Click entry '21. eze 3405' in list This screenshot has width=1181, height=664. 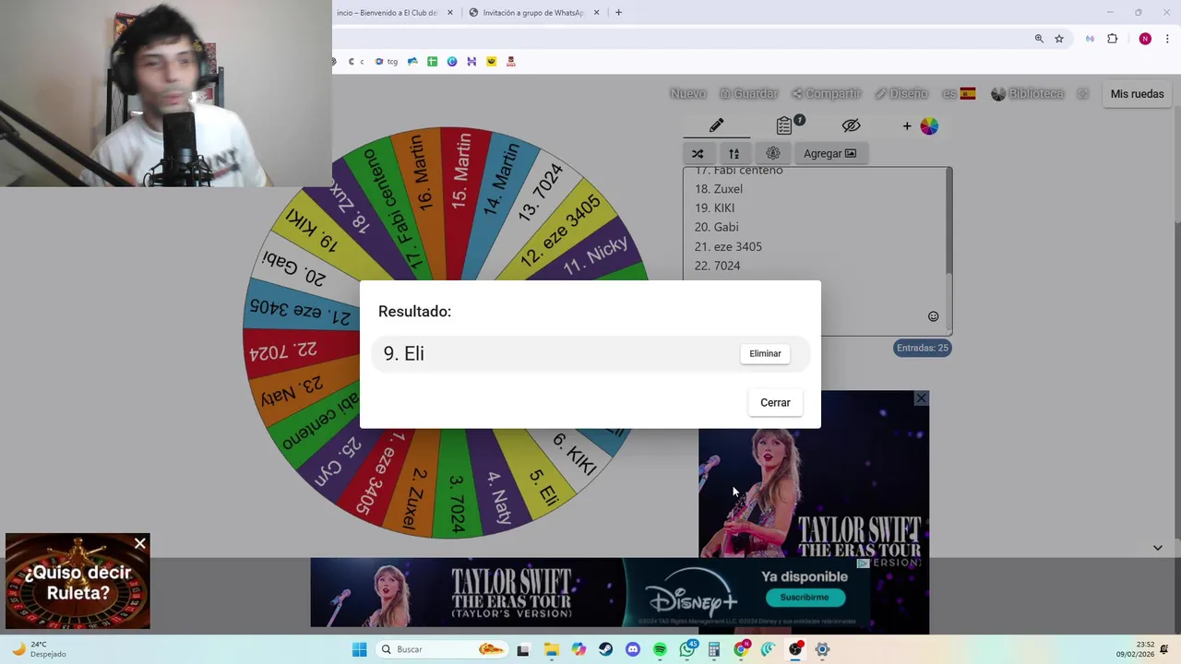728,246
